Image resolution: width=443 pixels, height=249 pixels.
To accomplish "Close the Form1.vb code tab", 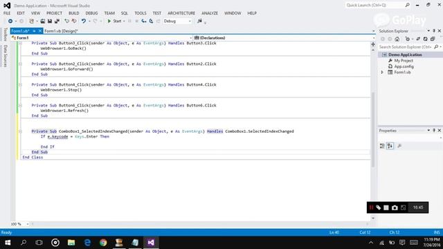I will [40, 31].
